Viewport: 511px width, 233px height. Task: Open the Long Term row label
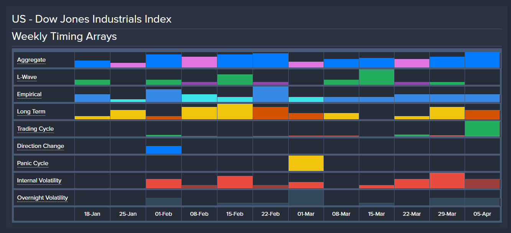[31, 112]
